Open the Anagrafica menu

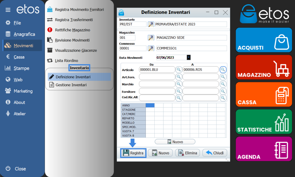click(24, 34)
